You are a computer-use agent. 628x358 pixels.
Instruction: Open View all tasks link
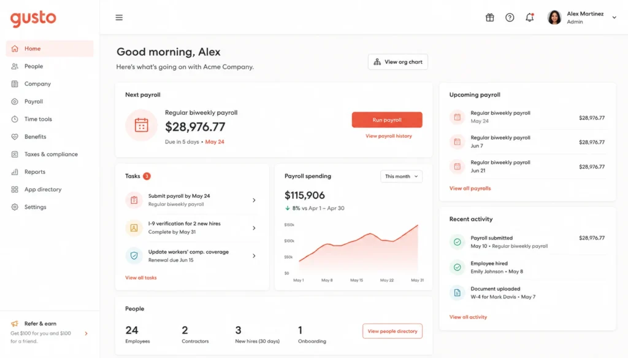click(x=141, y=278)
